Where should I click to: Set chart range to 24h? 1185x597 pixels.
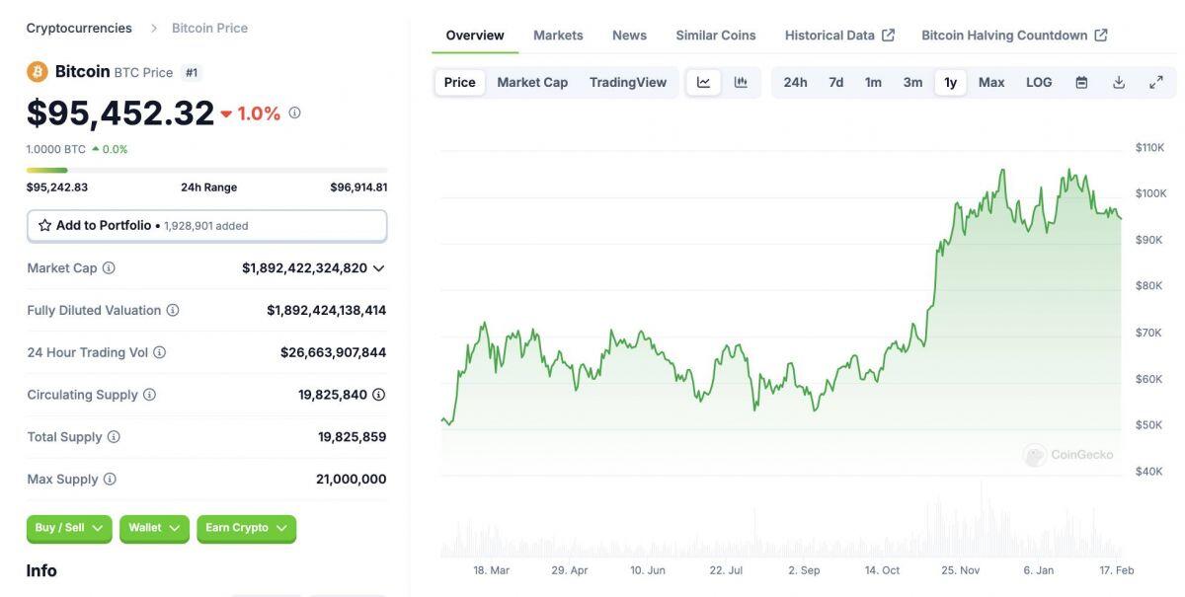pos(795,82)
